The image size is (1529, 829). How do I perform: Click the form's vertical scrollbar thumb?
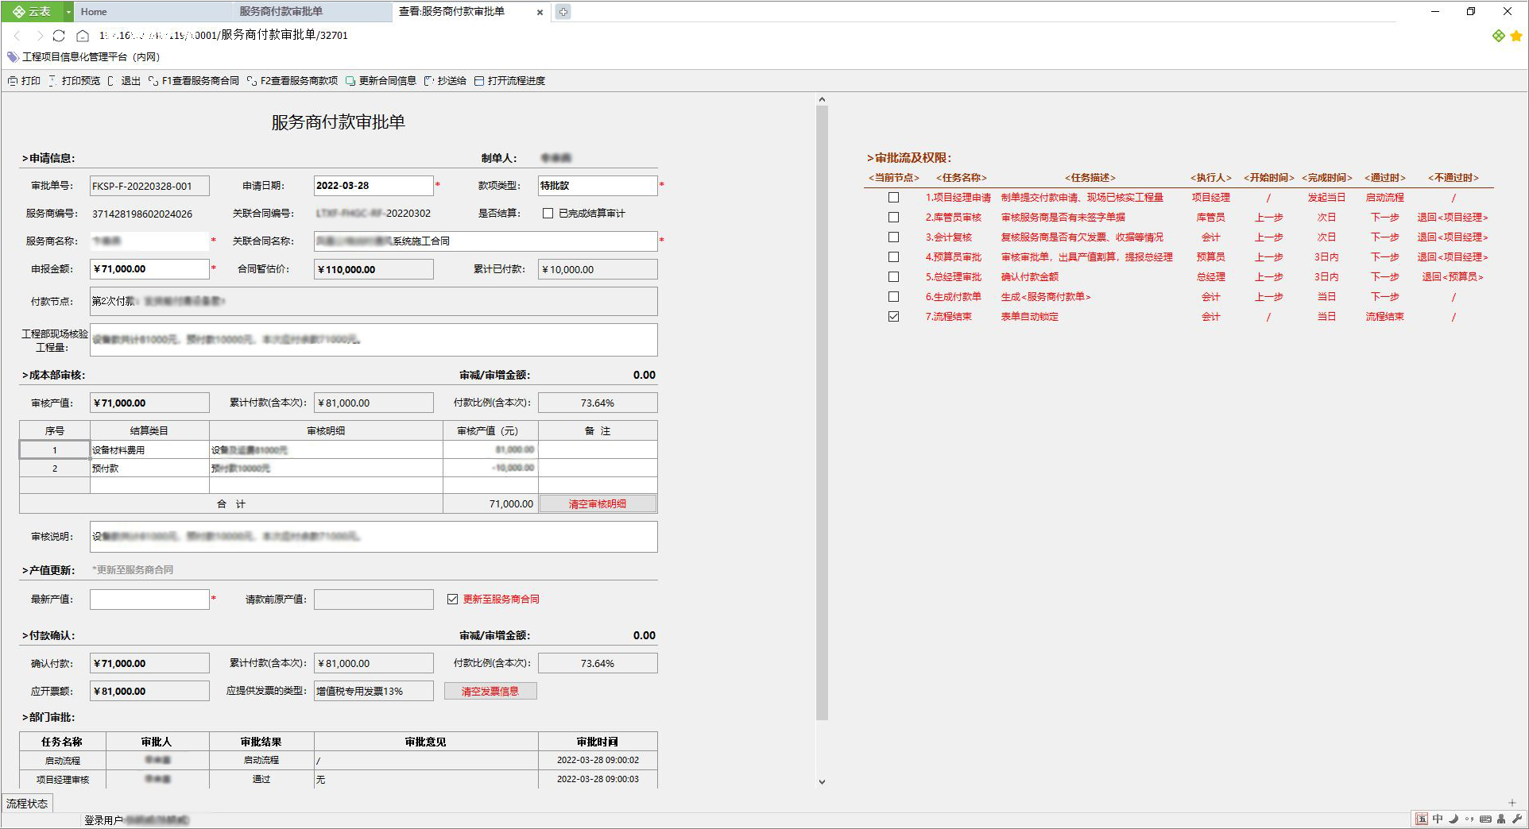(x=822, y=413)
